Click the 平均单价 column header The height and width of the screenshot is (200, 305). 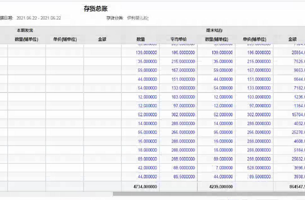(x=178, y=39)
